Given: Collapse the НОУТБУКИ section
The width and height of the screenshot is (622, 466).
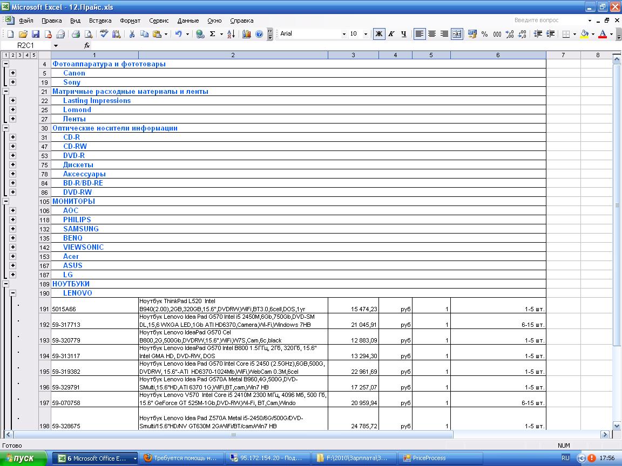Looking at the screenshot, I should [x=5, y=284].
